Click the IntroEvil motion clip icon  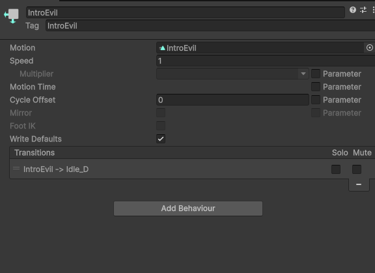[x=162, y=48]
